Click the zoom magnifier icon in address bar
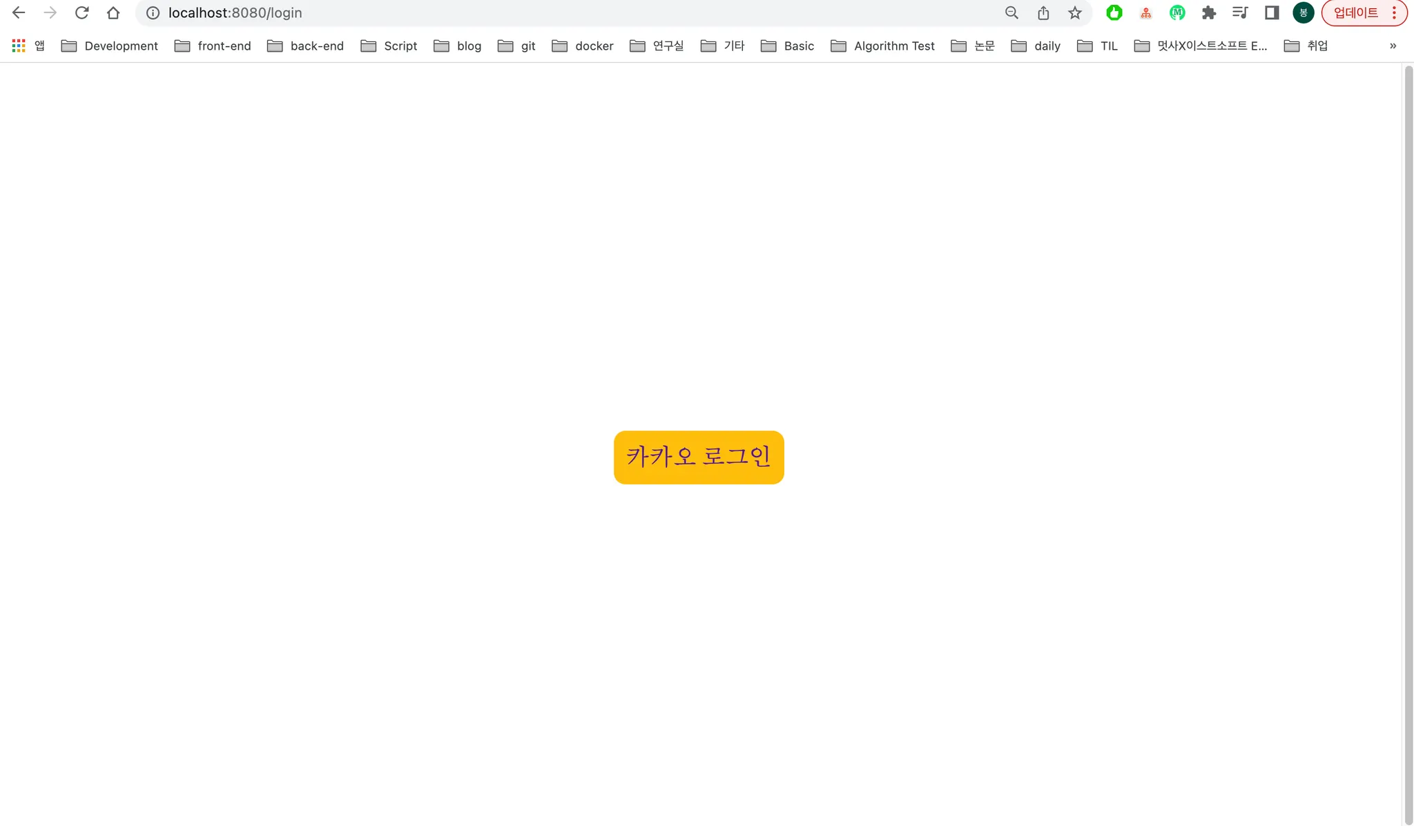This screenshot has height=826, width=1414. point(1011,13)
